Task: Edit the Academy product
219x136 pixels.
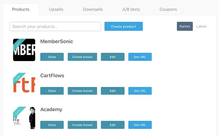Action: (x=113, y=125)
